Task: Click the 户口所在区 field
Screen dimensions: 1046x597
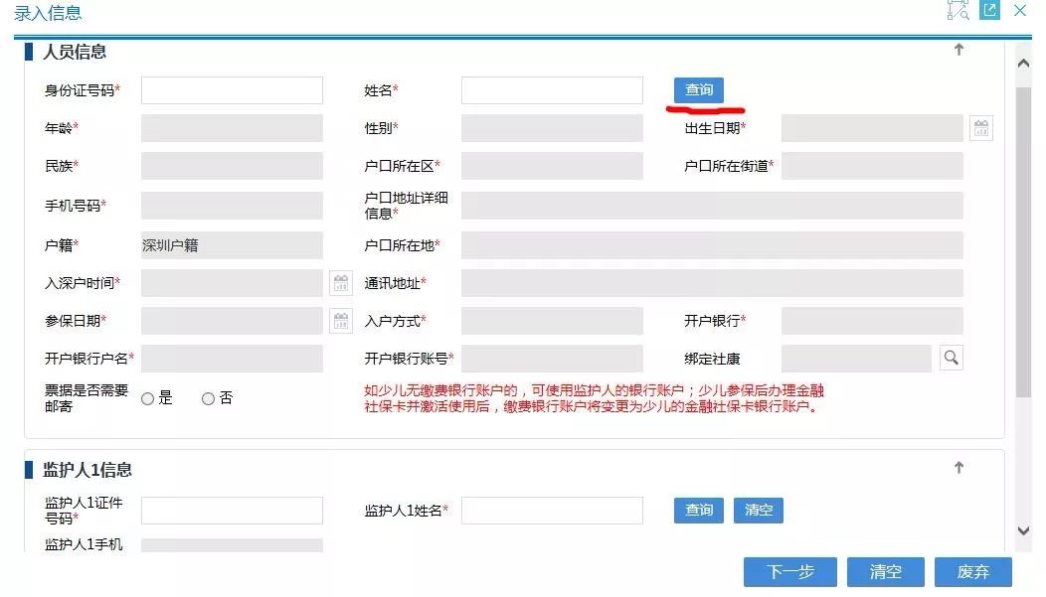Action: (553, 166)
